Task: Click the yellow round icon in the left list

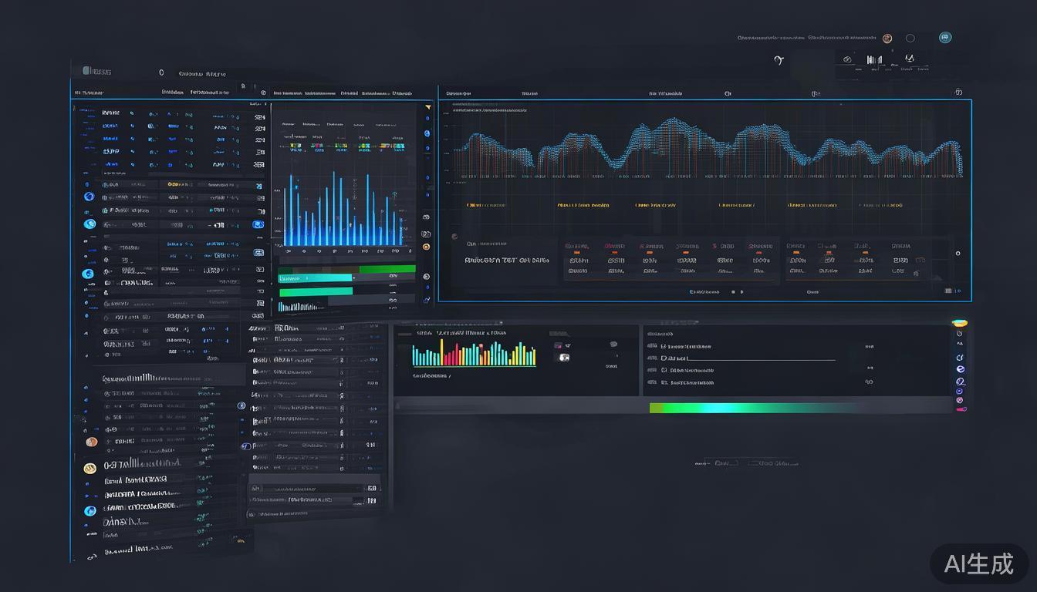Action: (90, 468)
